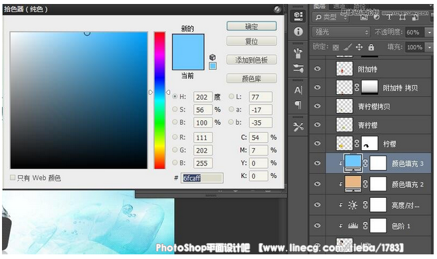
Task: Click the C cyan value field 54
Action: tap(258, 137)
